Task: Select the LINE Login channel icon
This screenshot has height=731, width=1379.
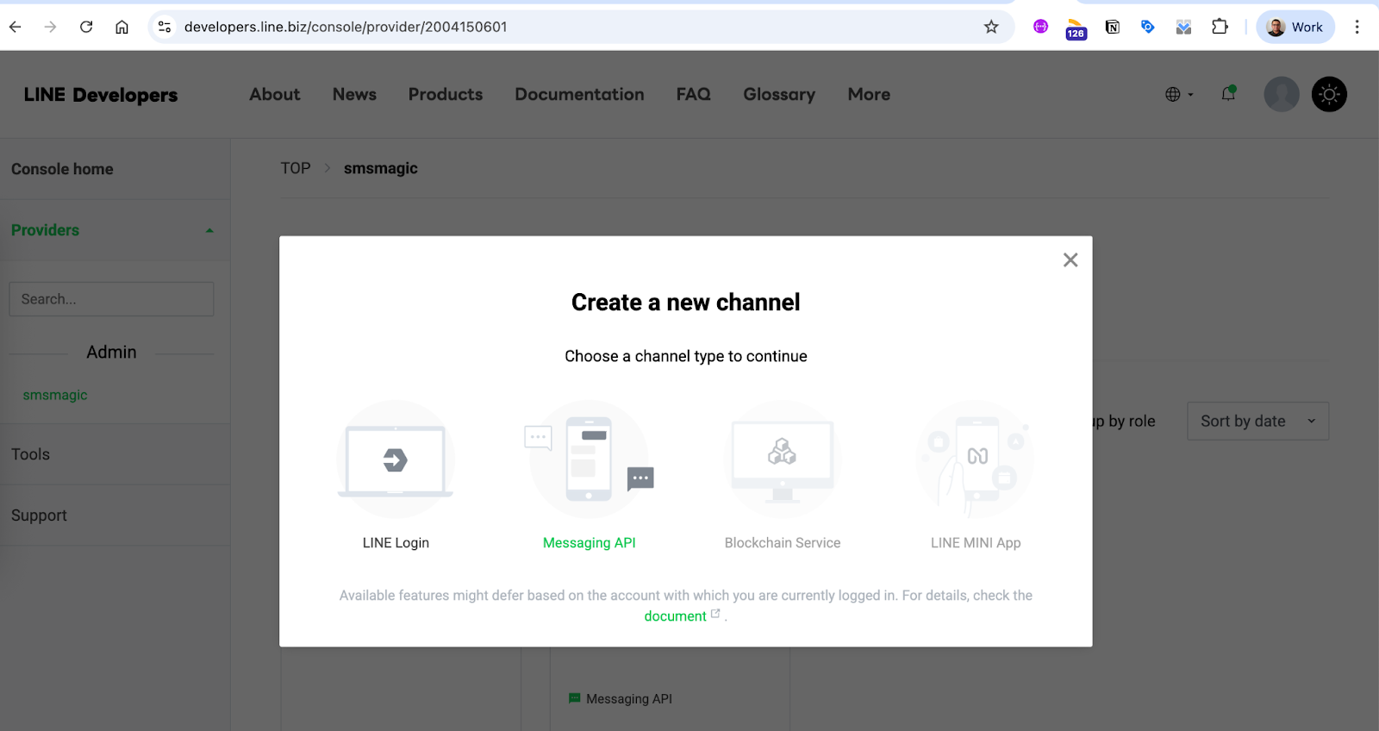Action: pos(396,459)
